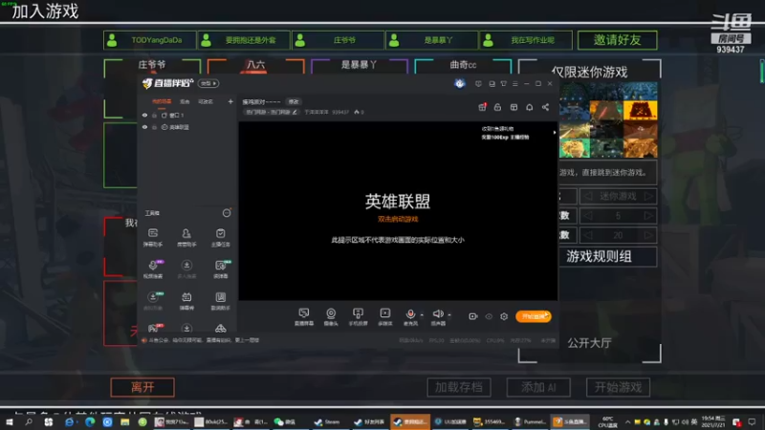Expand the side panel arrow at preview edge

[x=555, y=132]
